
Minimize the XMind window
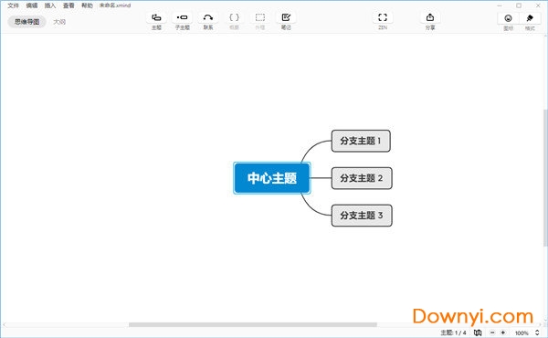pyautogui.click(x=500, y=5)
